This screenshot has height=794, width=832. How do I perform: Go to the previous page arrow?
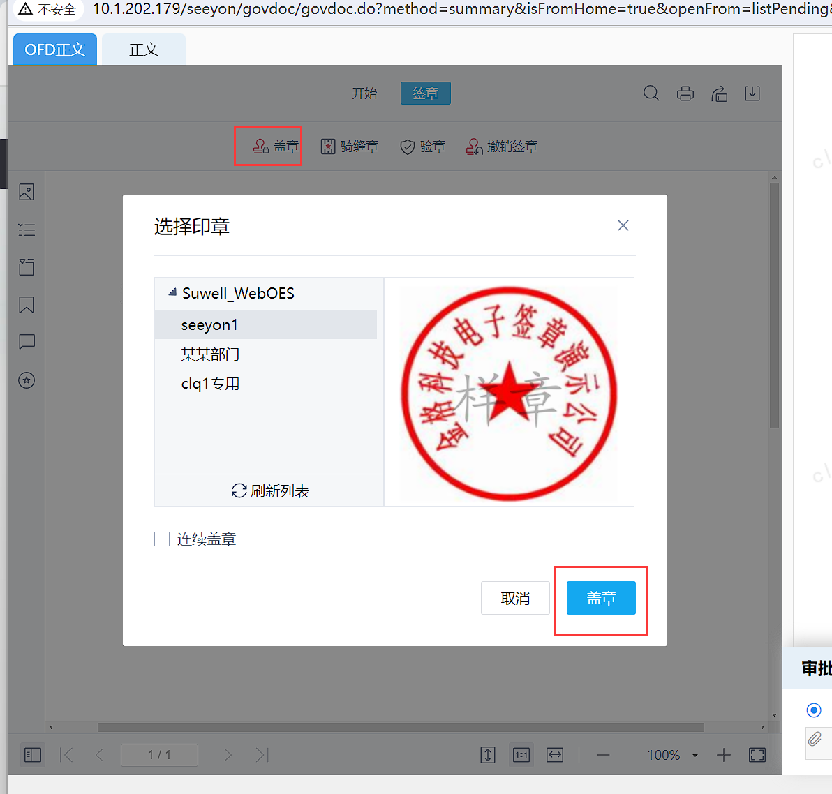point(99,755)
